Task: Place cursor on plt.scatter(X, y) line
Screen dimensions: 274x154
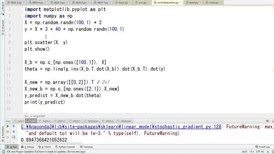Action: 46,42
